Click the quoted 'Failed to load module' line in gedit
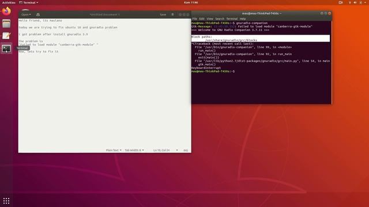This screenshot has height=207, width=369. [x=58, y=45]
